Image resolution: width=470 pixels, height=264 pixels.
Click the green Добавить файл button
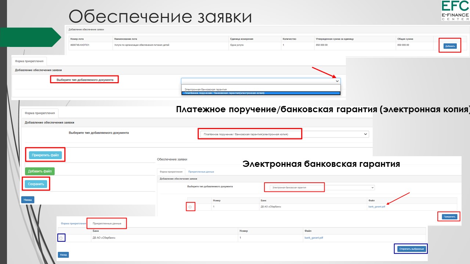(x=40, y=171)
